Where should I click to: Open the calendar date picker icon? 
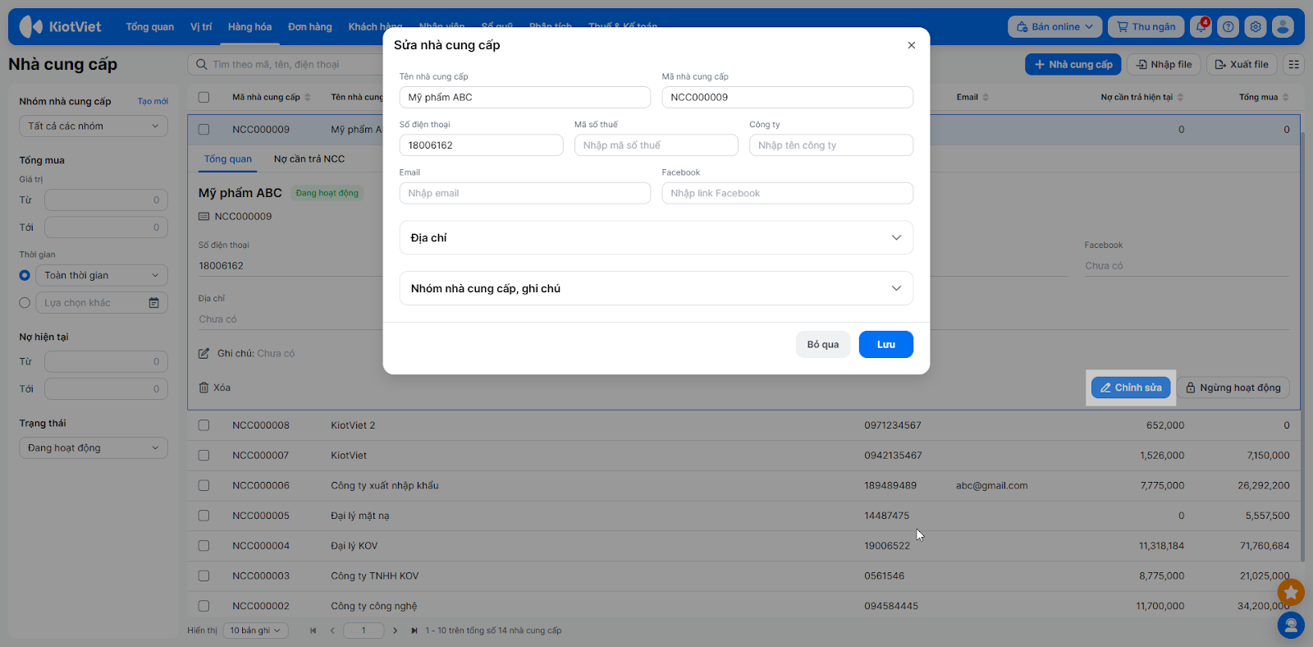[153, 303]
